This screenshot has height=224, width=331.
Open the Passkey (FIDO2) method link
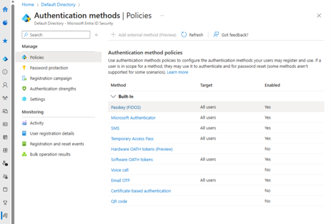point(126,107)
